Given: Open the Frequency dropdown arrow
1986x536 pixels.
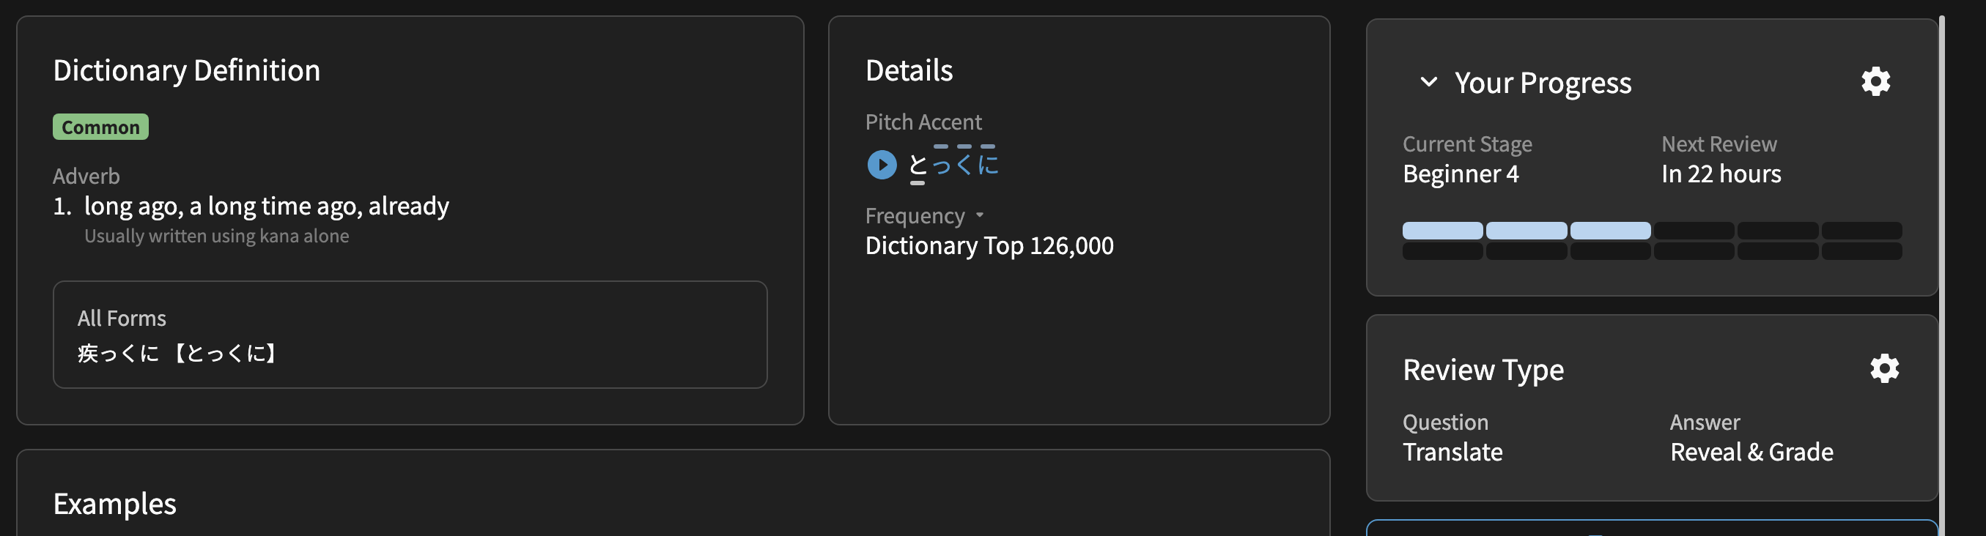Looking at the screenshot, I should (979, 215).
